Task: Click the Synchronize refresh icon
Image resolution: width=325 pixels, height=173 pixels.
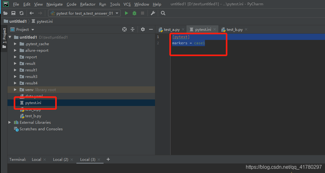Action: click(x=22, y=13)
